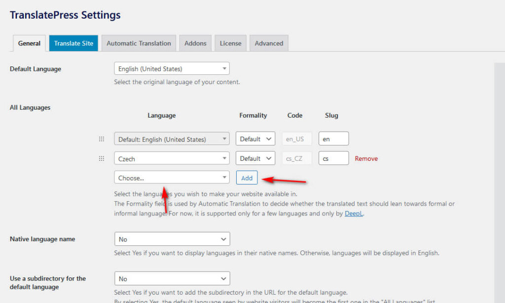Open the General settings tab

pyautogui.click(x=29, y=43)
